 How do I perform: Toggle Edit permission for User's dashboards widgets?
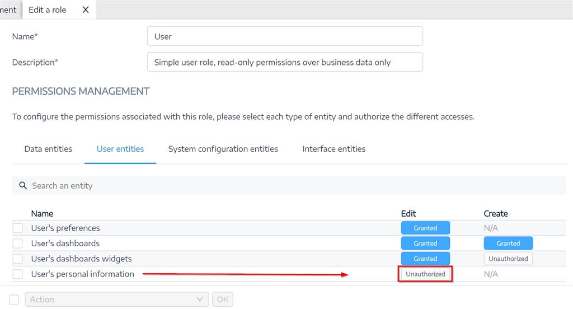[425, 259]
